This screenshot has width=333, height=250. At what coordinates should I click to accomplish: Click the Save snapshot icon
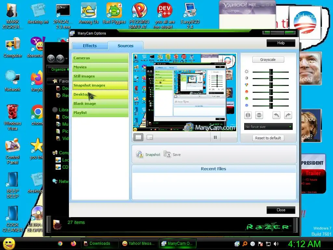[172, 155]
